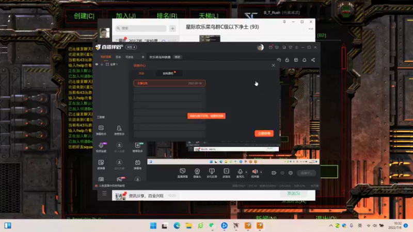The width and height of the screenshot is (413, 232).
Task: Open the downloadable multi-person link tool
Action: 119,147
